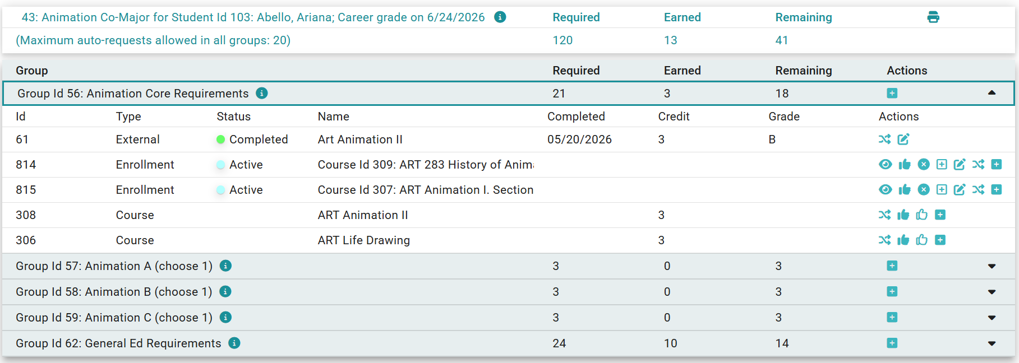Solid thumbs-up for enrollment 815
This screenshot has width=1019, height=363.
[905, 189]
